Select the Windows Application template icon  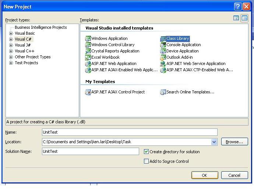tap(88, 38)
